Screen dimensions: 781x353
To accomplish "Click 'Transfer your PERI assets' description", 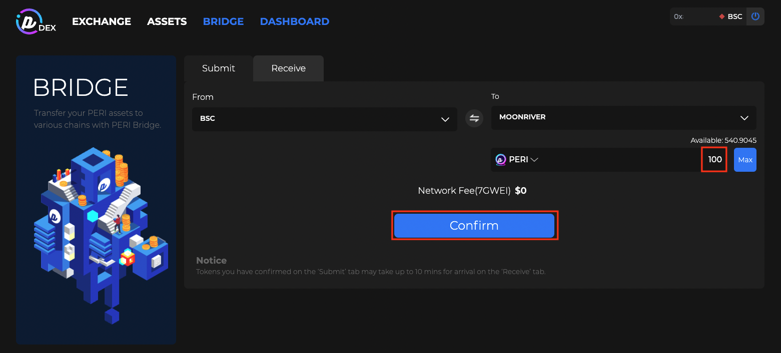I will click(98, 119).
